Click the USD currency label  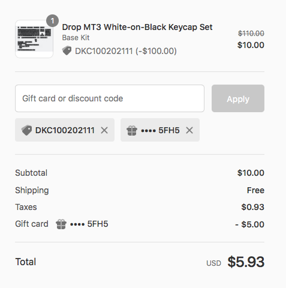213,263
